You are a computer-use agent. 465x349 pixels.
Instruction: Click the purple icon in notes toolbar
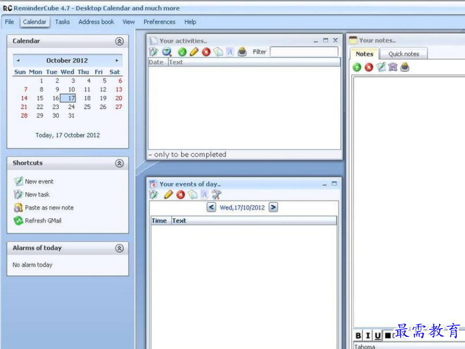point(393,67)
